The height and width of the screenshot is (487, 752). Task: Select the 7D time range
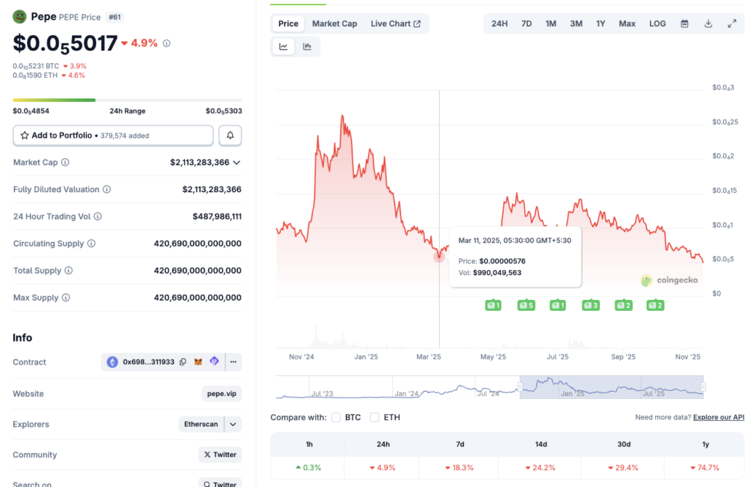coord(527,23)
